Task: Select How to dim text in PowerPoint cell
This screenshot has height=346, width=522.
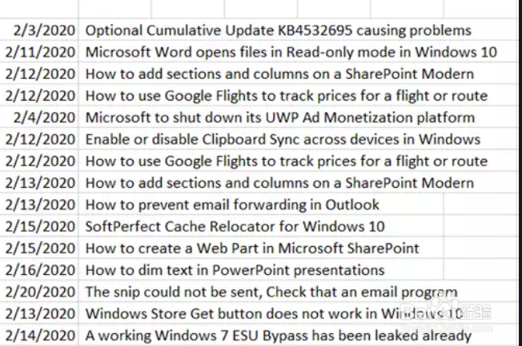Action: click(235, 270)
